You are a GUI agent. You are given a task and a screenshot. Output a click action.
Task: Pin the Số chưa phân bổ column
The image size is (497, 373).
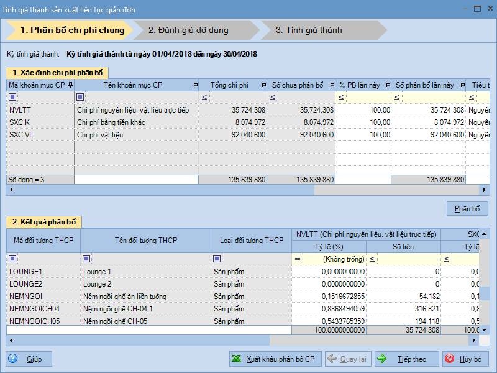pyautogui.click(x=332, y=85)
